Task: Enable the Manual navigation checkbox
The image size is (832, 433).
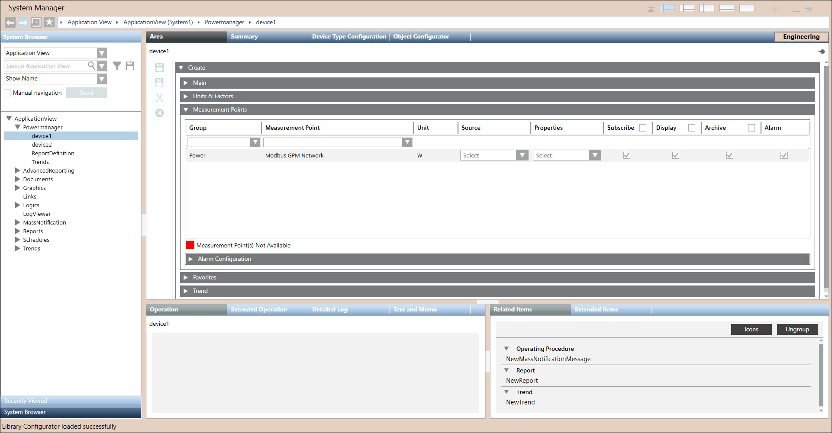Action: point(7,93)
